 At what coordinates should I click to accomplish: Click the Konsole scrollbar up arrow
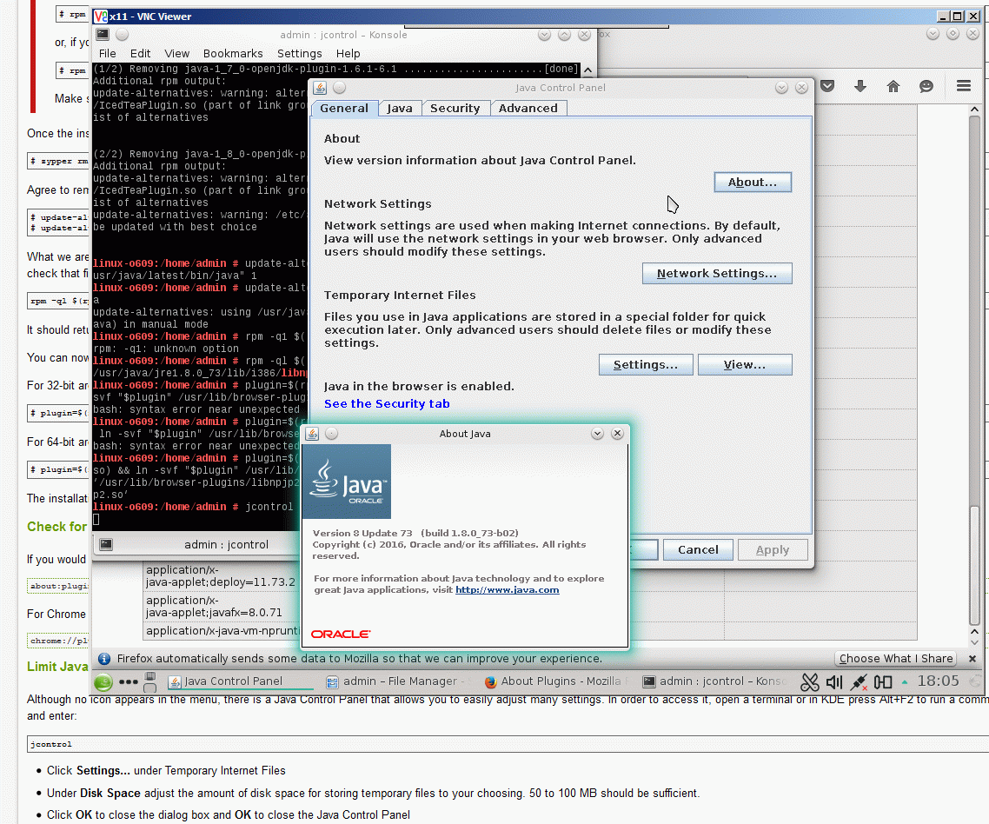(x=587, y=70)
